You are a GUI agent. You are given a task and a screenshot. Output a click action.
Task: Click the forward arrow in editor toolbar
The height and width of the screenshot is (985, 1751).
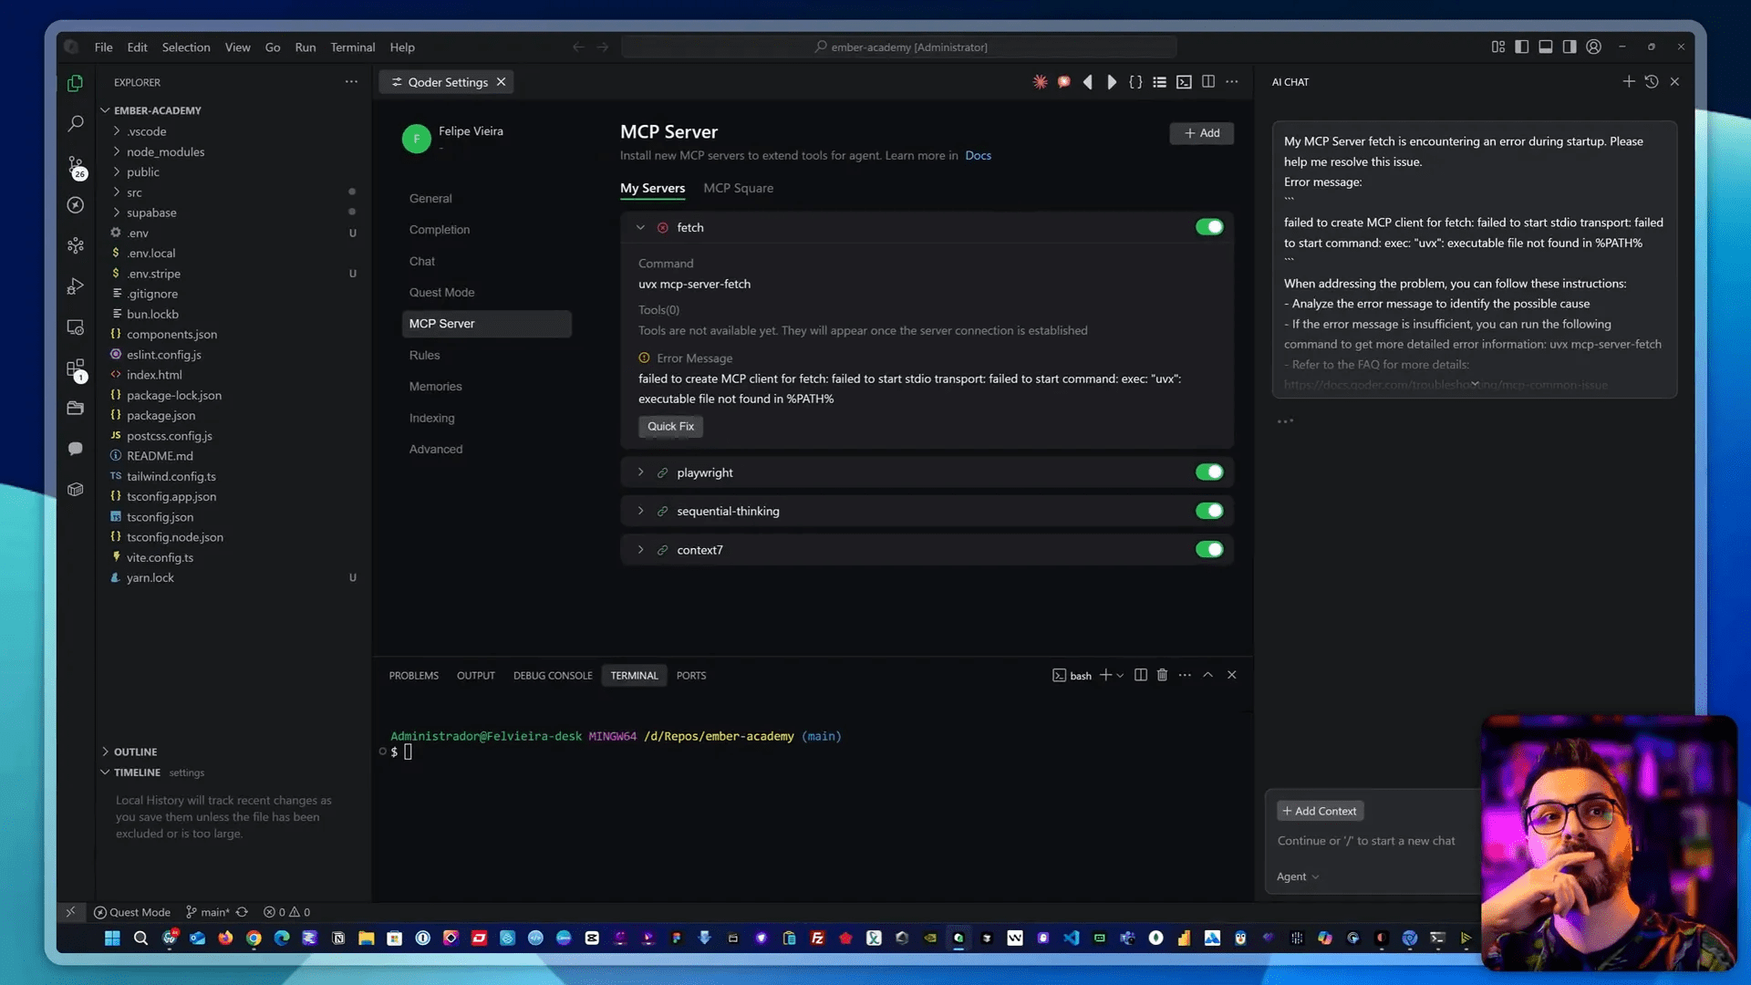point(1112,82)
